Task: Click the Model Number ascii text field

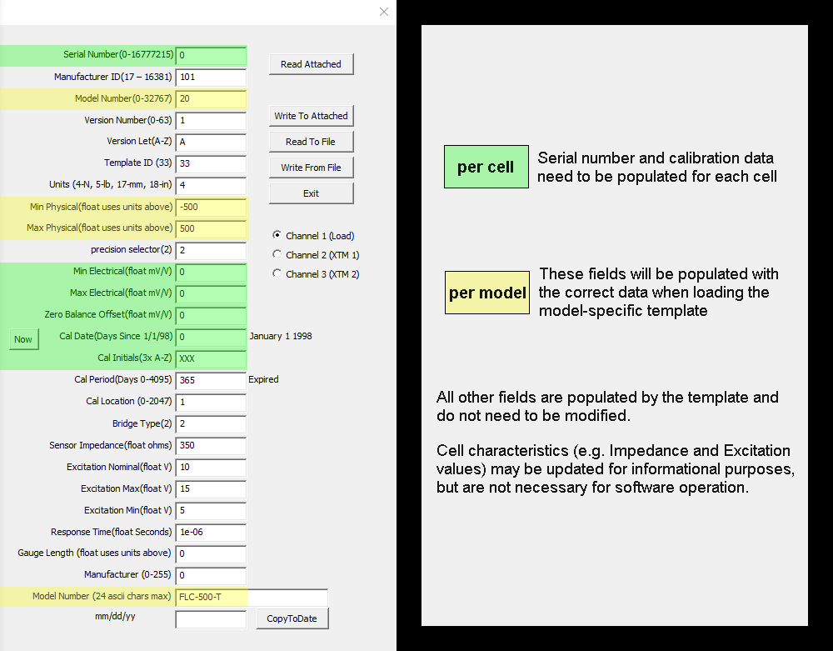Action: tap(251, 597)
